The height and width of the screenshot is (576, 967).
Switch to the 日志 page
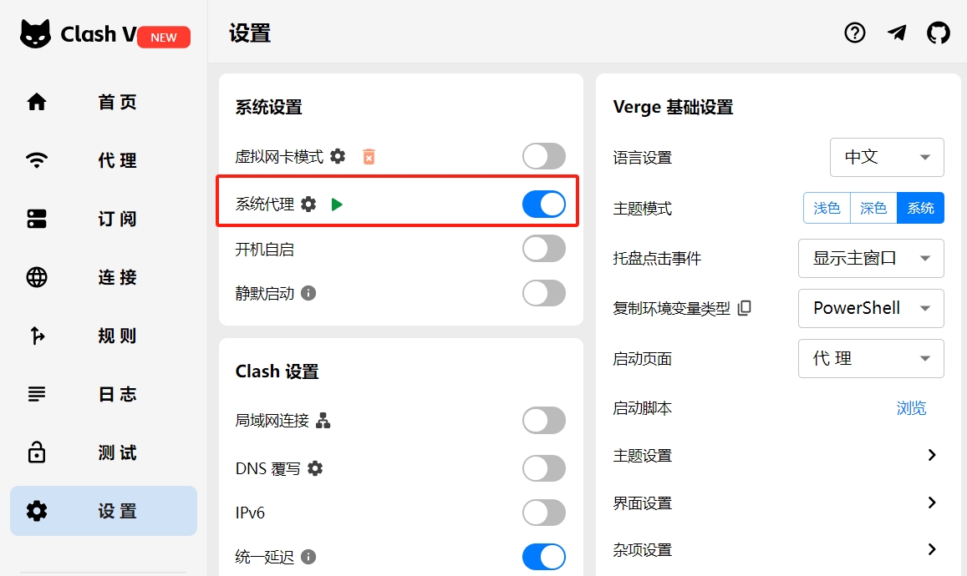point(116,394)
